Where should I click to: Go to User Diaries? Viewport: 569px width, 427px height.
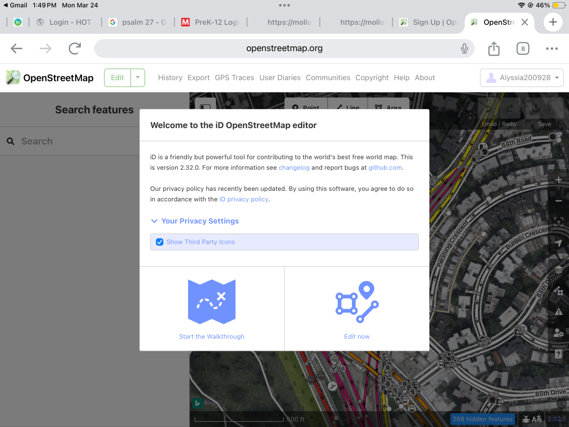point(280,77)
